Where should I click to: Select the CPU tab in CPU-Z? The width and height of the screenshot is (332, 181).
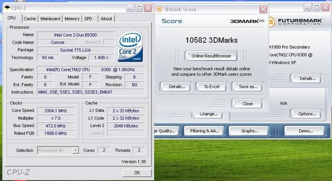tap(12, 18)
